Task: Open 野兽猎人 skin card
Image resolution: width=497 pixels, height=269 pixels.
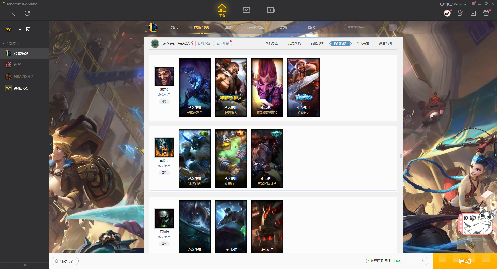Action: coord(231,87)
